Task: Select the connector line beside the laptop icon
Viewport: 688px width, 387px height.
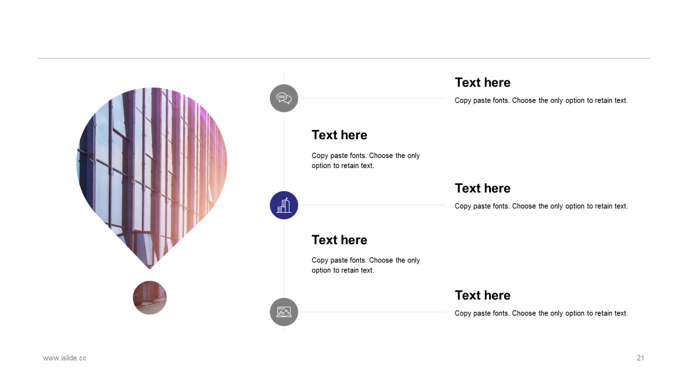Action: (372, 312)
